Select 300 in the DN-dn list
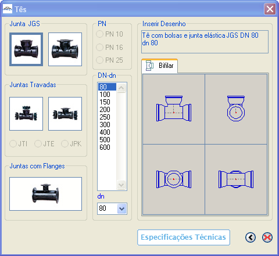 [x=107, y=125]
